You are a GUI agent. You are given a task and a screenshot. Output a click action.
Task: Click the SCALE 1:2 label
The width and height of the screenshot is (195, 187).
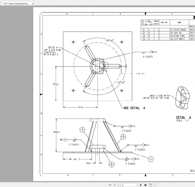[182, 121]
